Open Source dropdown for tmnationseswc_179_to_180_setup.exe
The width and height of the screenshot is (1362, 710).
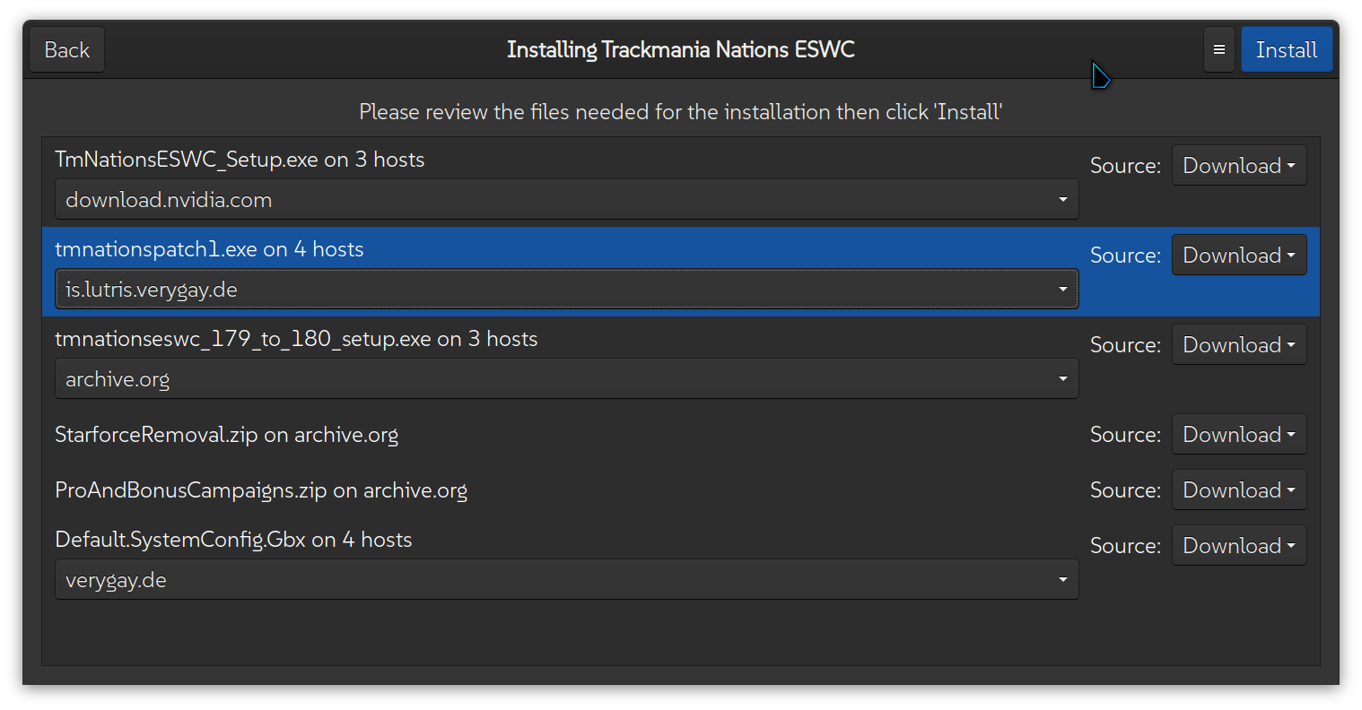point(1239,344)
